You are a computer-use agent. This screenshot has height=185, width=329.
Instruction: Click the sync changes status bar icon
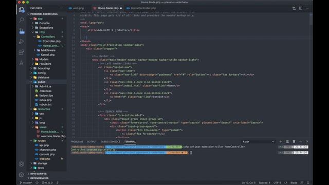click(x=37, y=183)
